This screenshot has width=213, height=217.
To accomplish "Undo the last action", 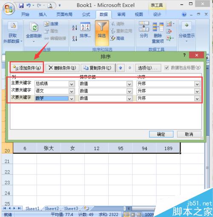I will point(29,6).
